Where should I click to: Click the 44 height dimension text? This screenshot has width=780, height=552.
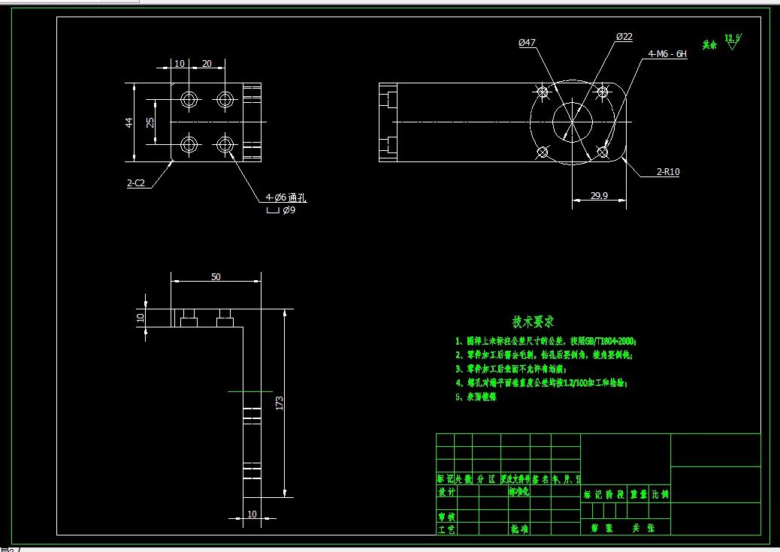129,122
